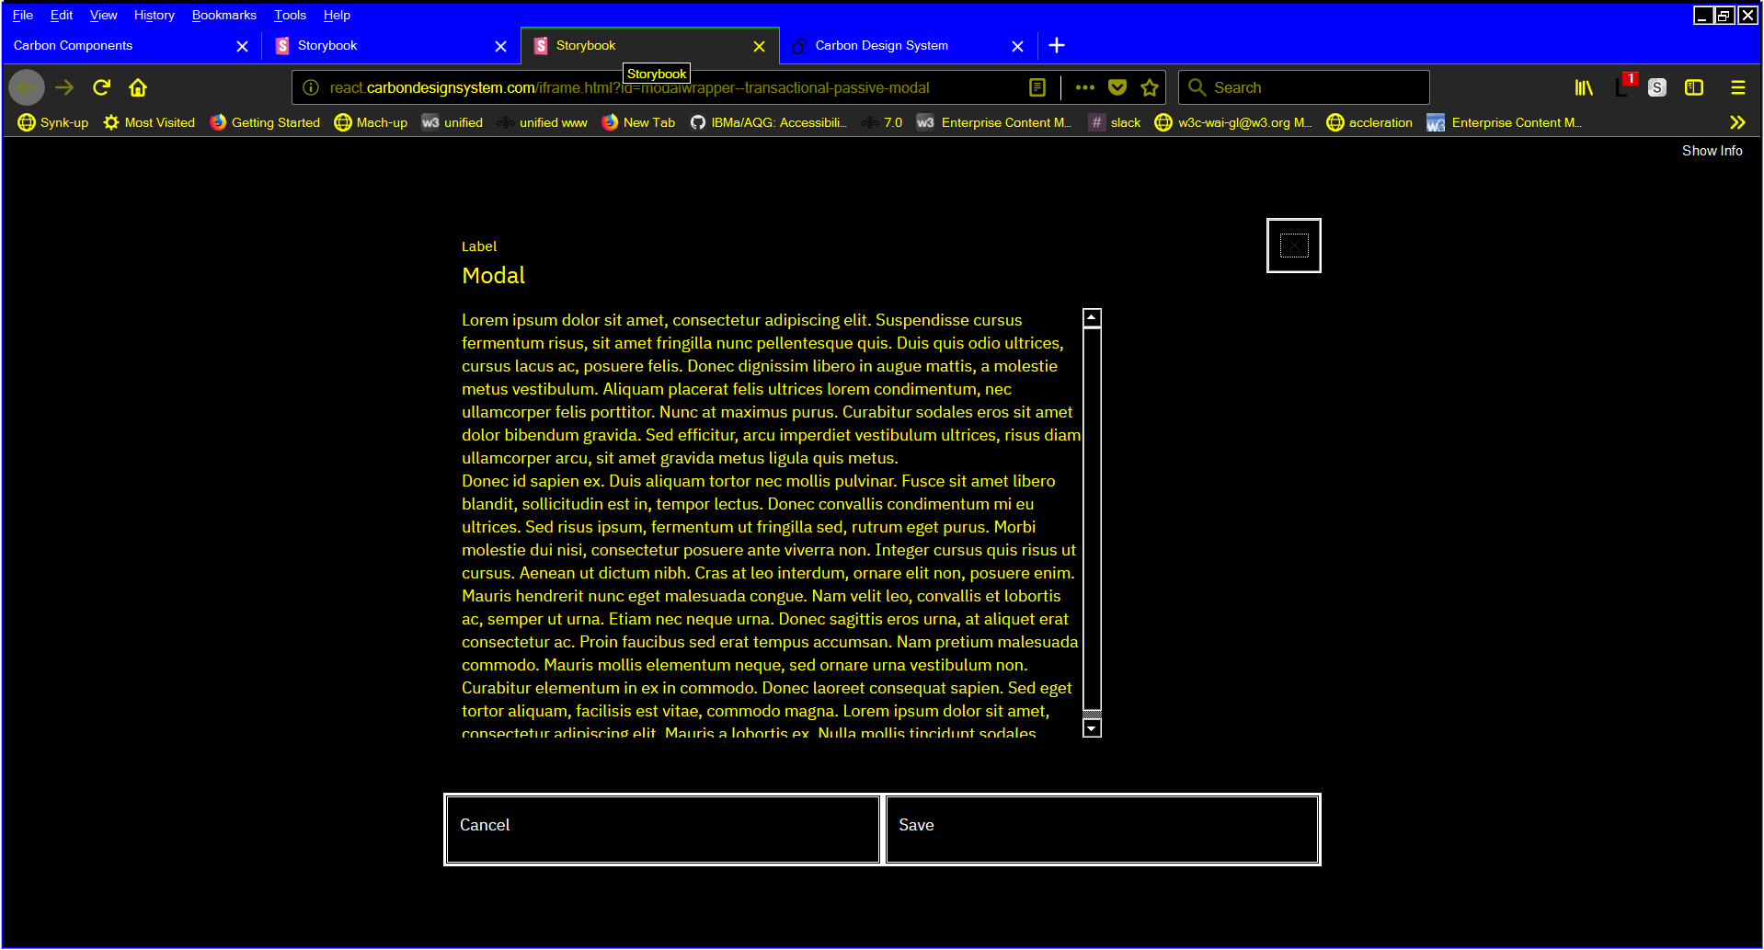Open the File menu
1764x950 pixels.
(23, 15)
